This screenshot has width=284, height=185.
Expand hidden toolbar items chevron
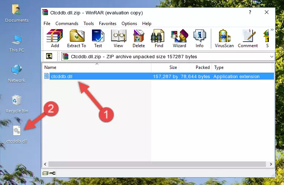pyautogui.click(x=272, y=29)
